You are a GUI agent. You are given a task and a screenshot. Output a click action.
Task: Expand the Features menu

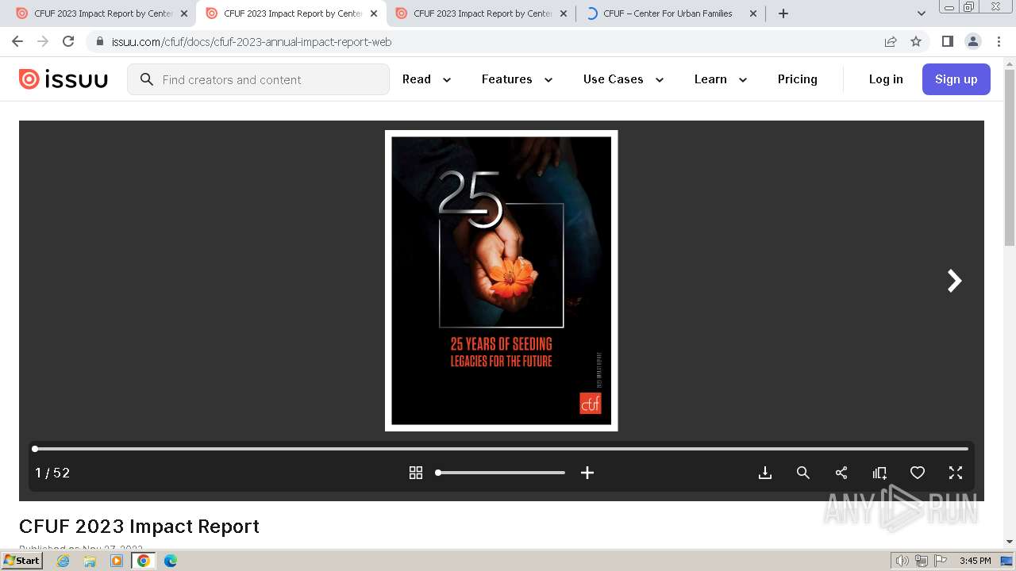(x=517, y=79)
